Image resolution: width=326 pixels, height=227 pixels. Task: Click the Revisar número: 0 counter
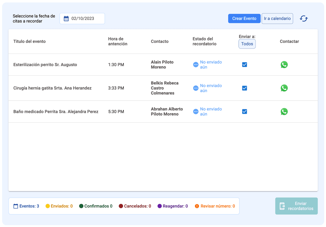(215, 206)
